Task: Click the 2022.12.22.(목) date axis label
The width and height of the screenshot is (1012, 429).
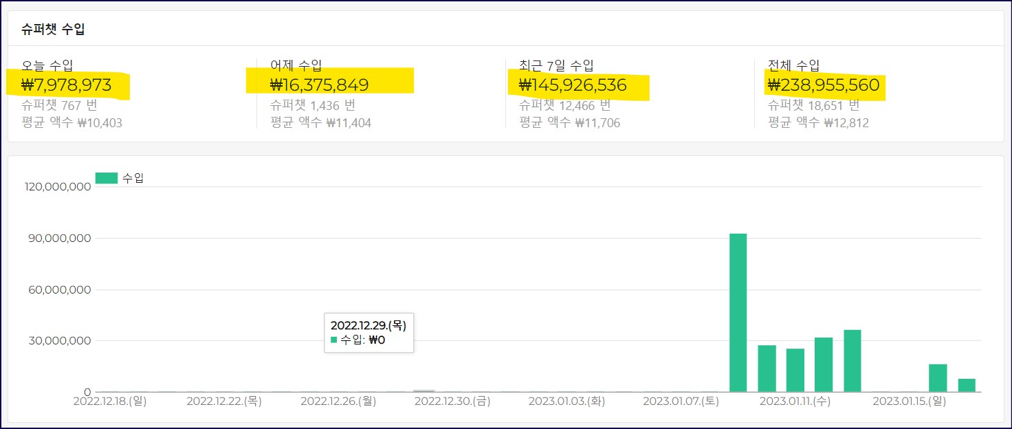Action: (224, 401)
